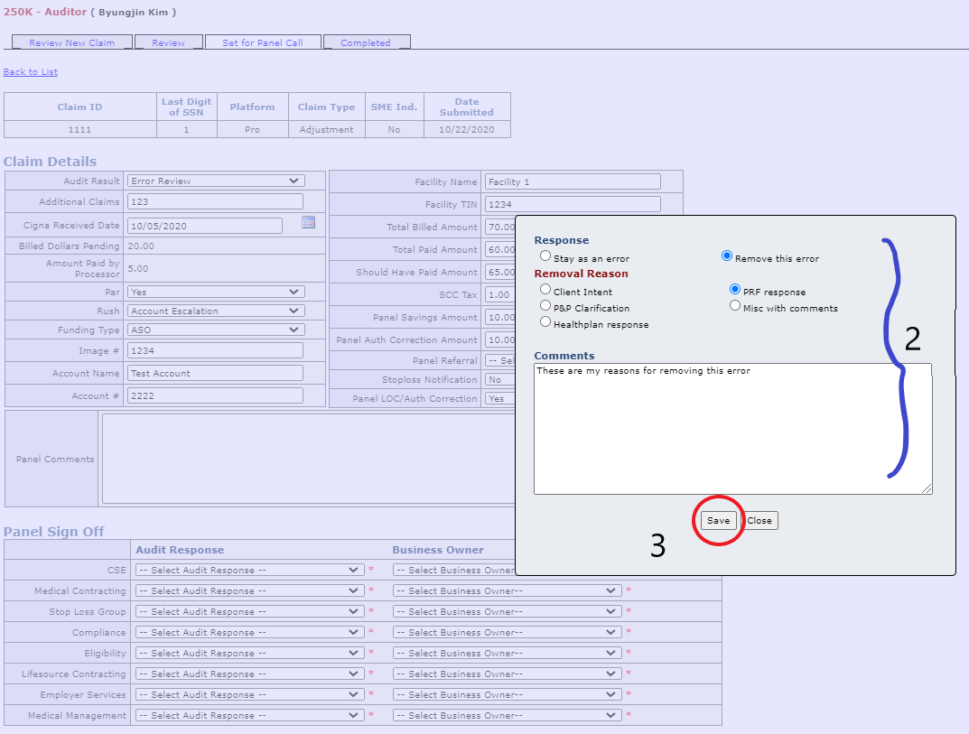Open Stop Loss Group Business Owner dropdown

point(507,612)
